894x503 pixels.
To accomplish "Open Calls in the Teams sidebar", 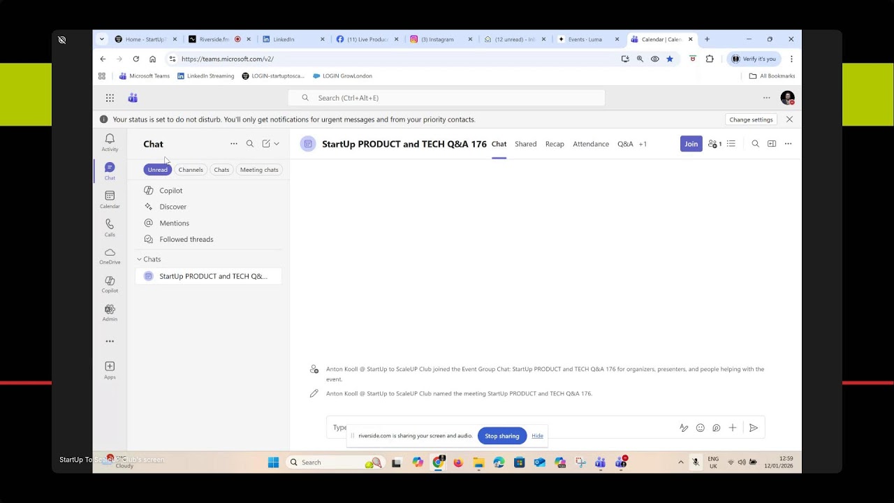I will pos(110,228).
